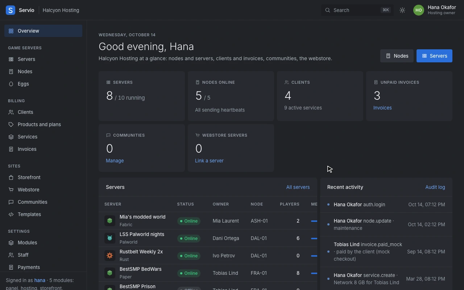Click the Modules sidebar icon
464x290 pixels.
11,243
